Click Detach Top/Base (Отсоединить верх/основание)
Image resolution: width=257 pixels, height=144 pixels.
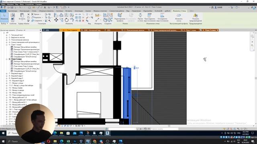(162, 17)
